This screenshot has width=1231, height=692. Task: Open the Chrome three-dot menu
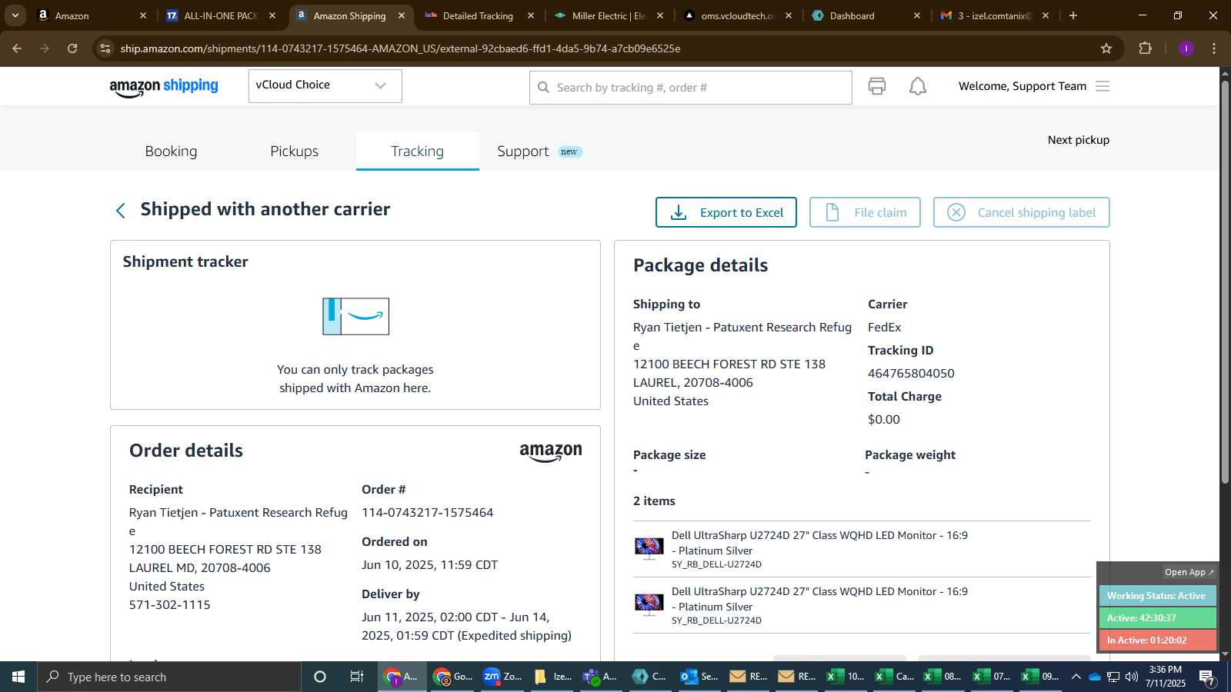click(x=1214, y=48)
